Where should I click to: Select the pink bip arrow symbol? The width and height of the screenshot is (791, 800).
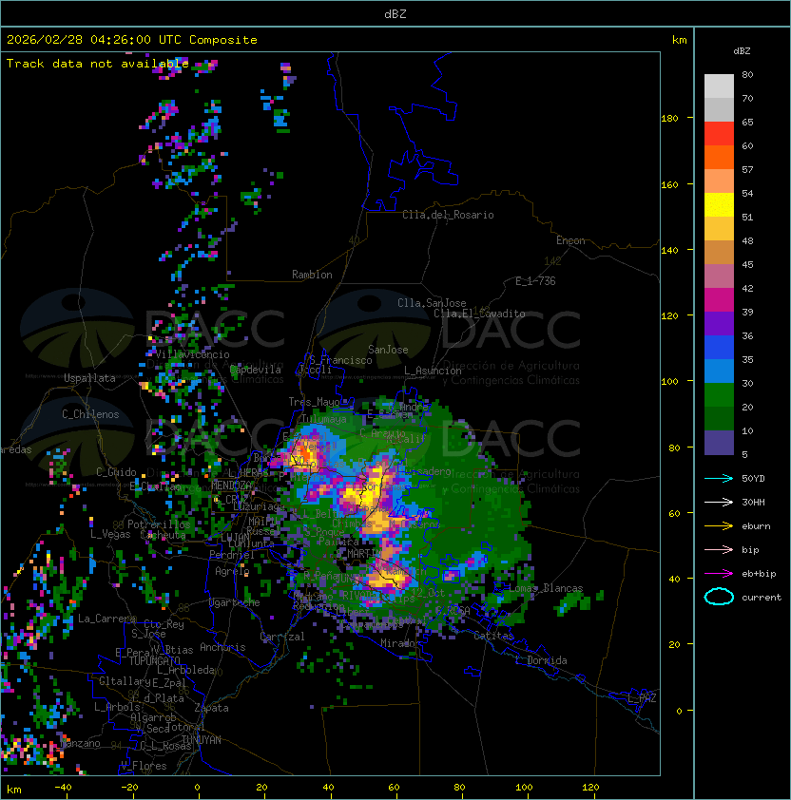pos(719,549)
